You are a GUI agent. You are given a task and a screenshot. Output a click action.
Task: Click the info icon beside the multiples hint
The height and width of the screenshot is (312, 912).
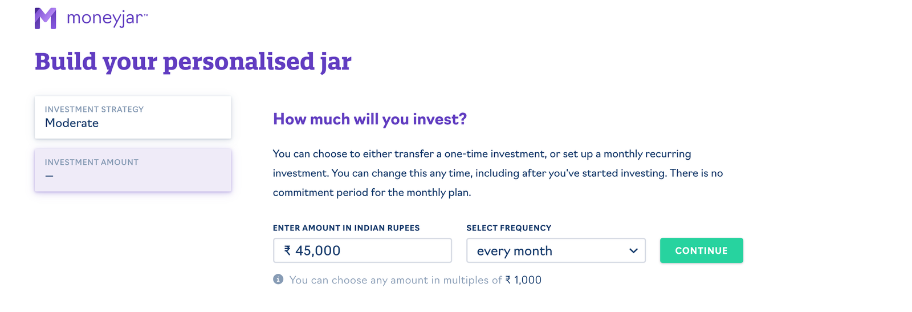click(x=278, y=279)
